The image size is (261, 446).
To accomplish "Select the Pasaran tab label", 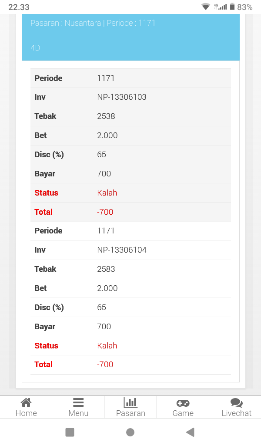I will [x=130, y=413].
